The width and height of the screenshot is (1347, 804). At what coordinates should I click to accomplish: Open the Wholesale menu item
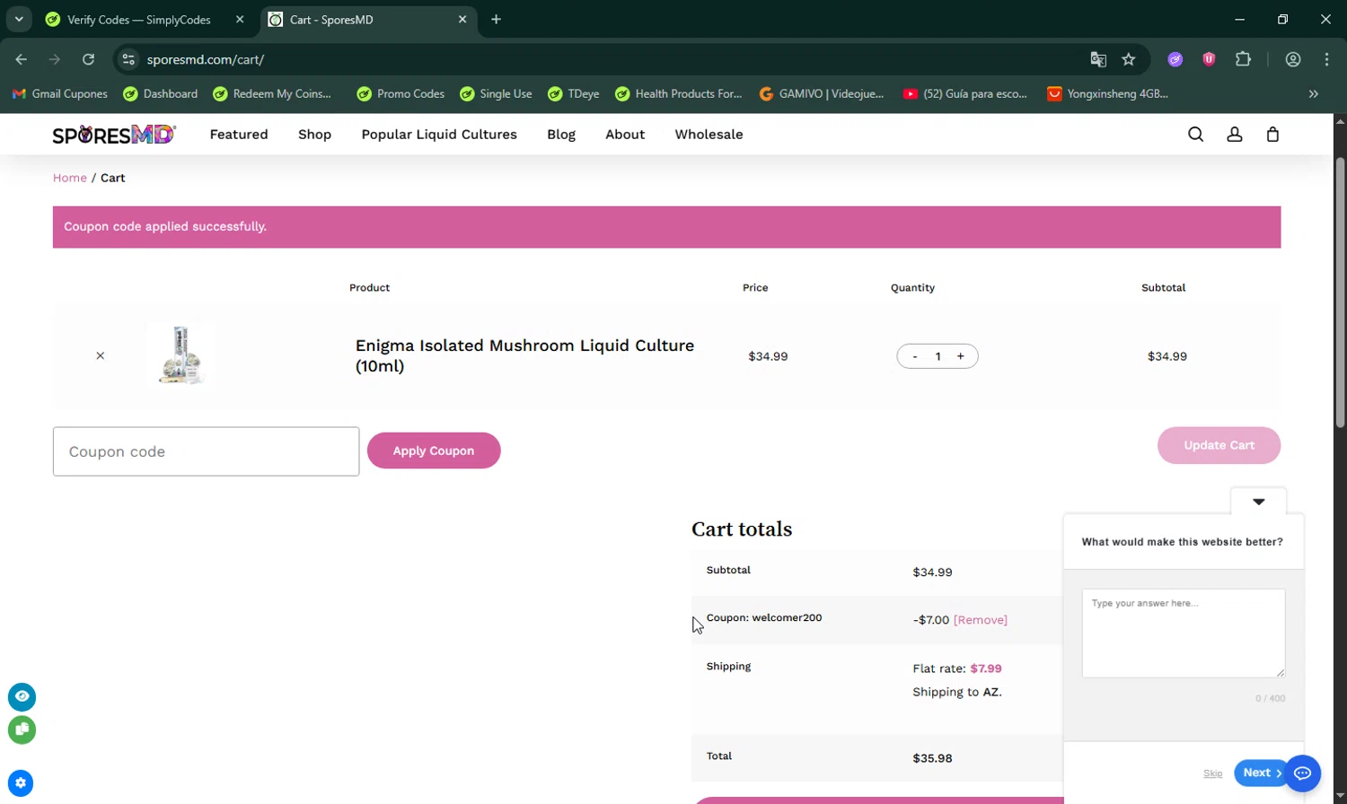coord(709,135)
